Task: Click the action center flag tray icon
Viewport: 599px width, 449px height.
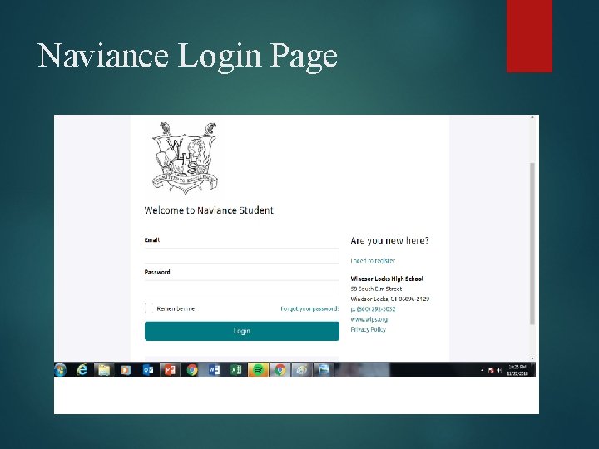Action: pos(492,370)
